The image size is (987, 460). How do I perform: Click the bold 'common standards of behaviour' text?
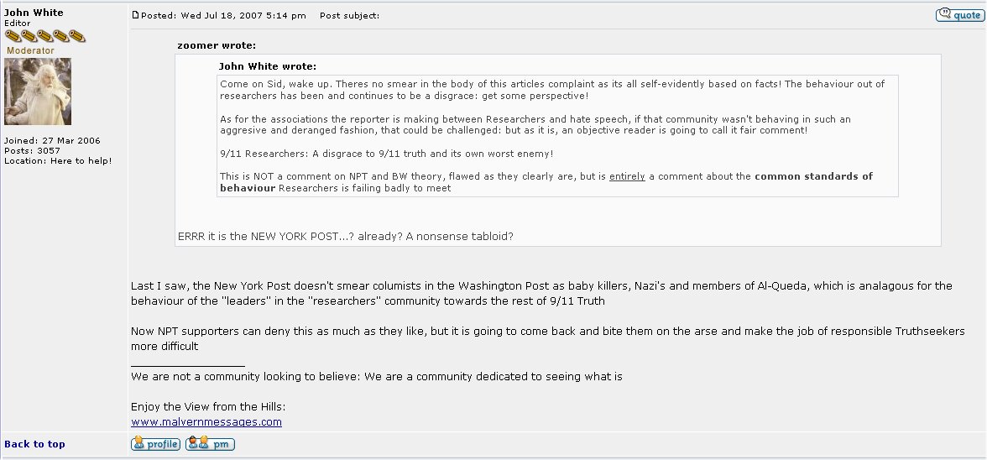pos(812,176)
